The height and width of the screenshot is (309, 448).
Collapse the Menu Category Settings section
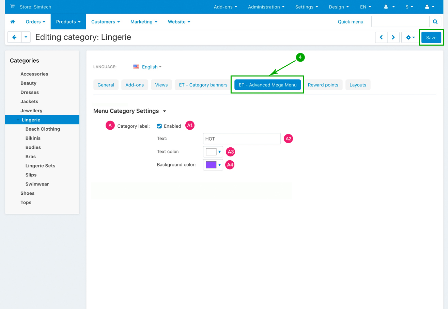[x=165, y=111]
